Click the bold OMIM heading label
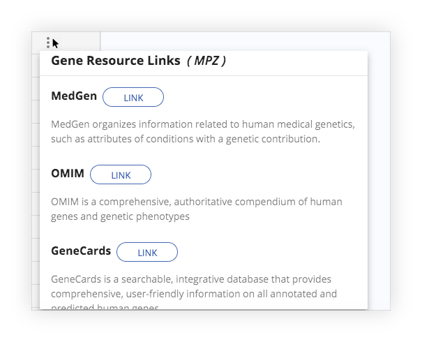The height and width of the screenshot is (342, 422). (68, 173)
